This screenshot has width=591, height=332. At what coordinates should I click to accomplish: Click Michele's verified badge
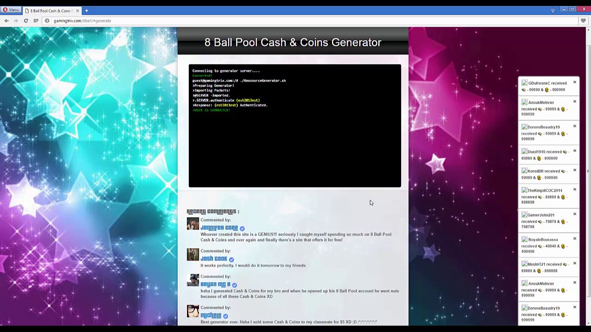[225, 316]
